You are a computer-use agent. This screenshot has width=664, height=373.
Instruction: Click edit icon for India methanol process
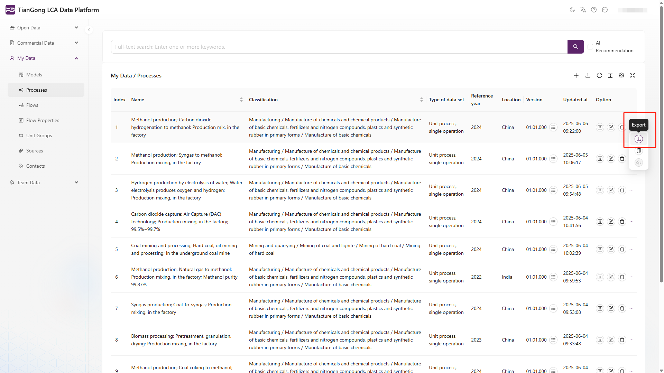[x=611, y=277]
